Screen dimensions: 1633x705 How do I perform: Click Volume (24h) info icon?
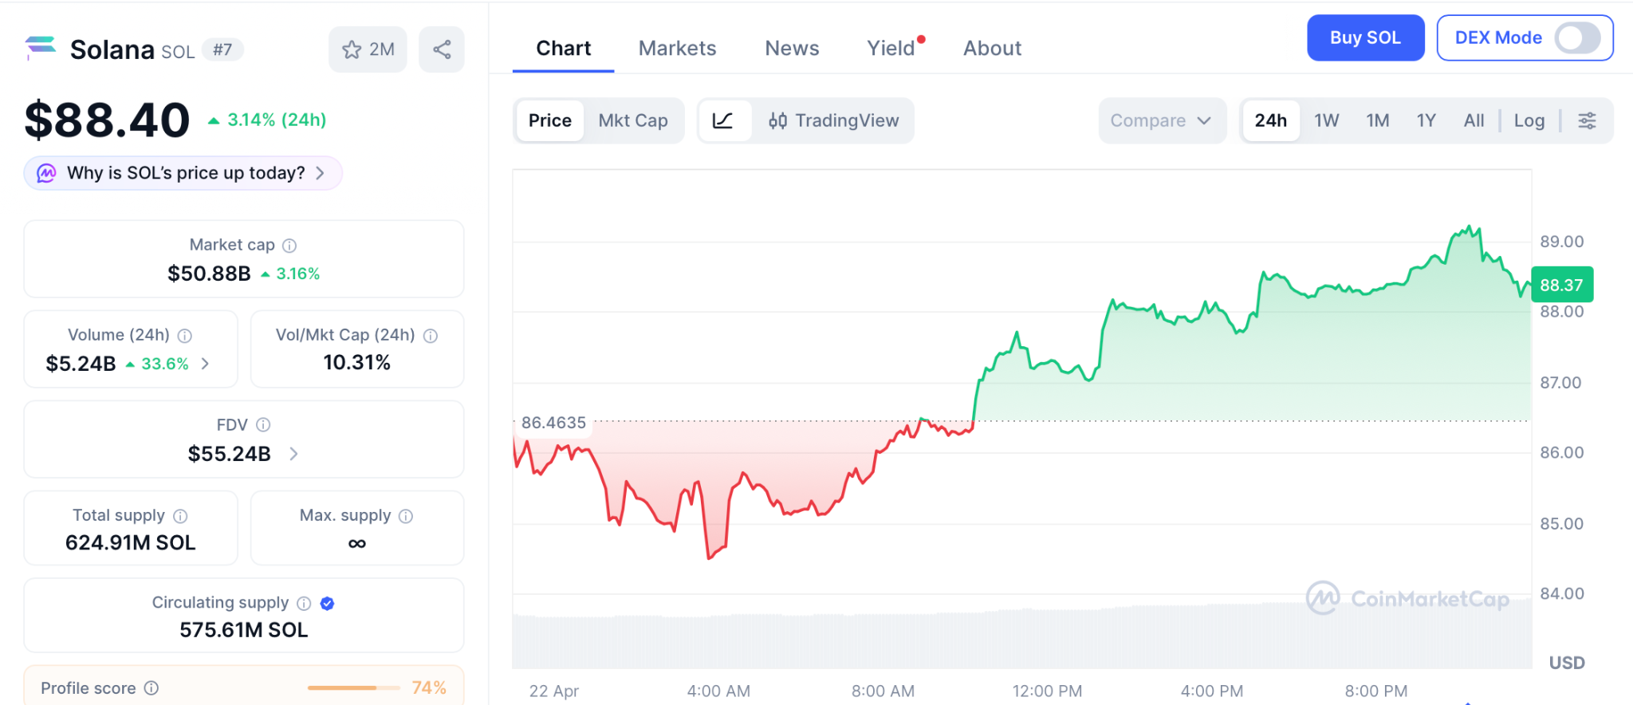[x=185, y=336]
